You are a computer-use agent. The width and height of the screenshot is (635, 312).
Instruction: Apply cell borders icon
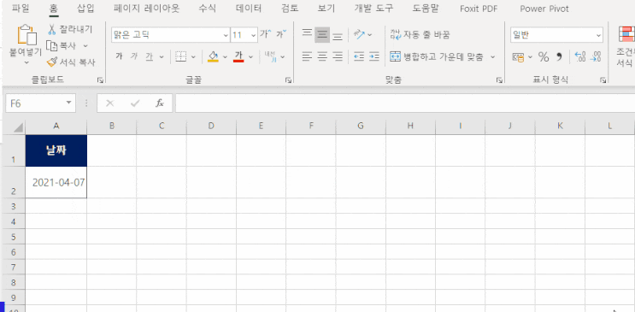pos(180,56)
